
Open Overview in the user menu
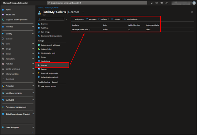coord(44,24)
